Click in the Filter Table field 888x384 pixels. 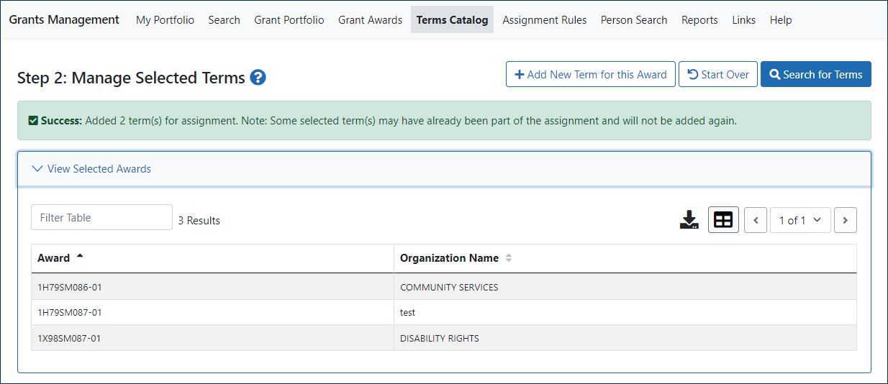(101, 218)
